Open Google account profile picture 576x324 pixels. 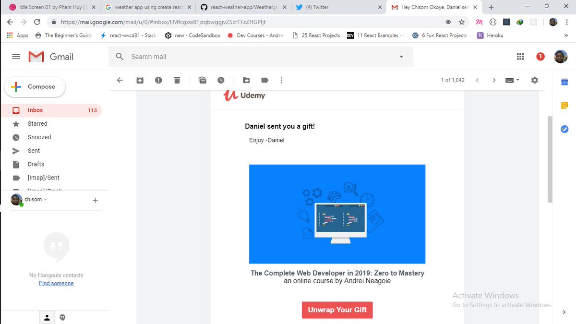560,56
